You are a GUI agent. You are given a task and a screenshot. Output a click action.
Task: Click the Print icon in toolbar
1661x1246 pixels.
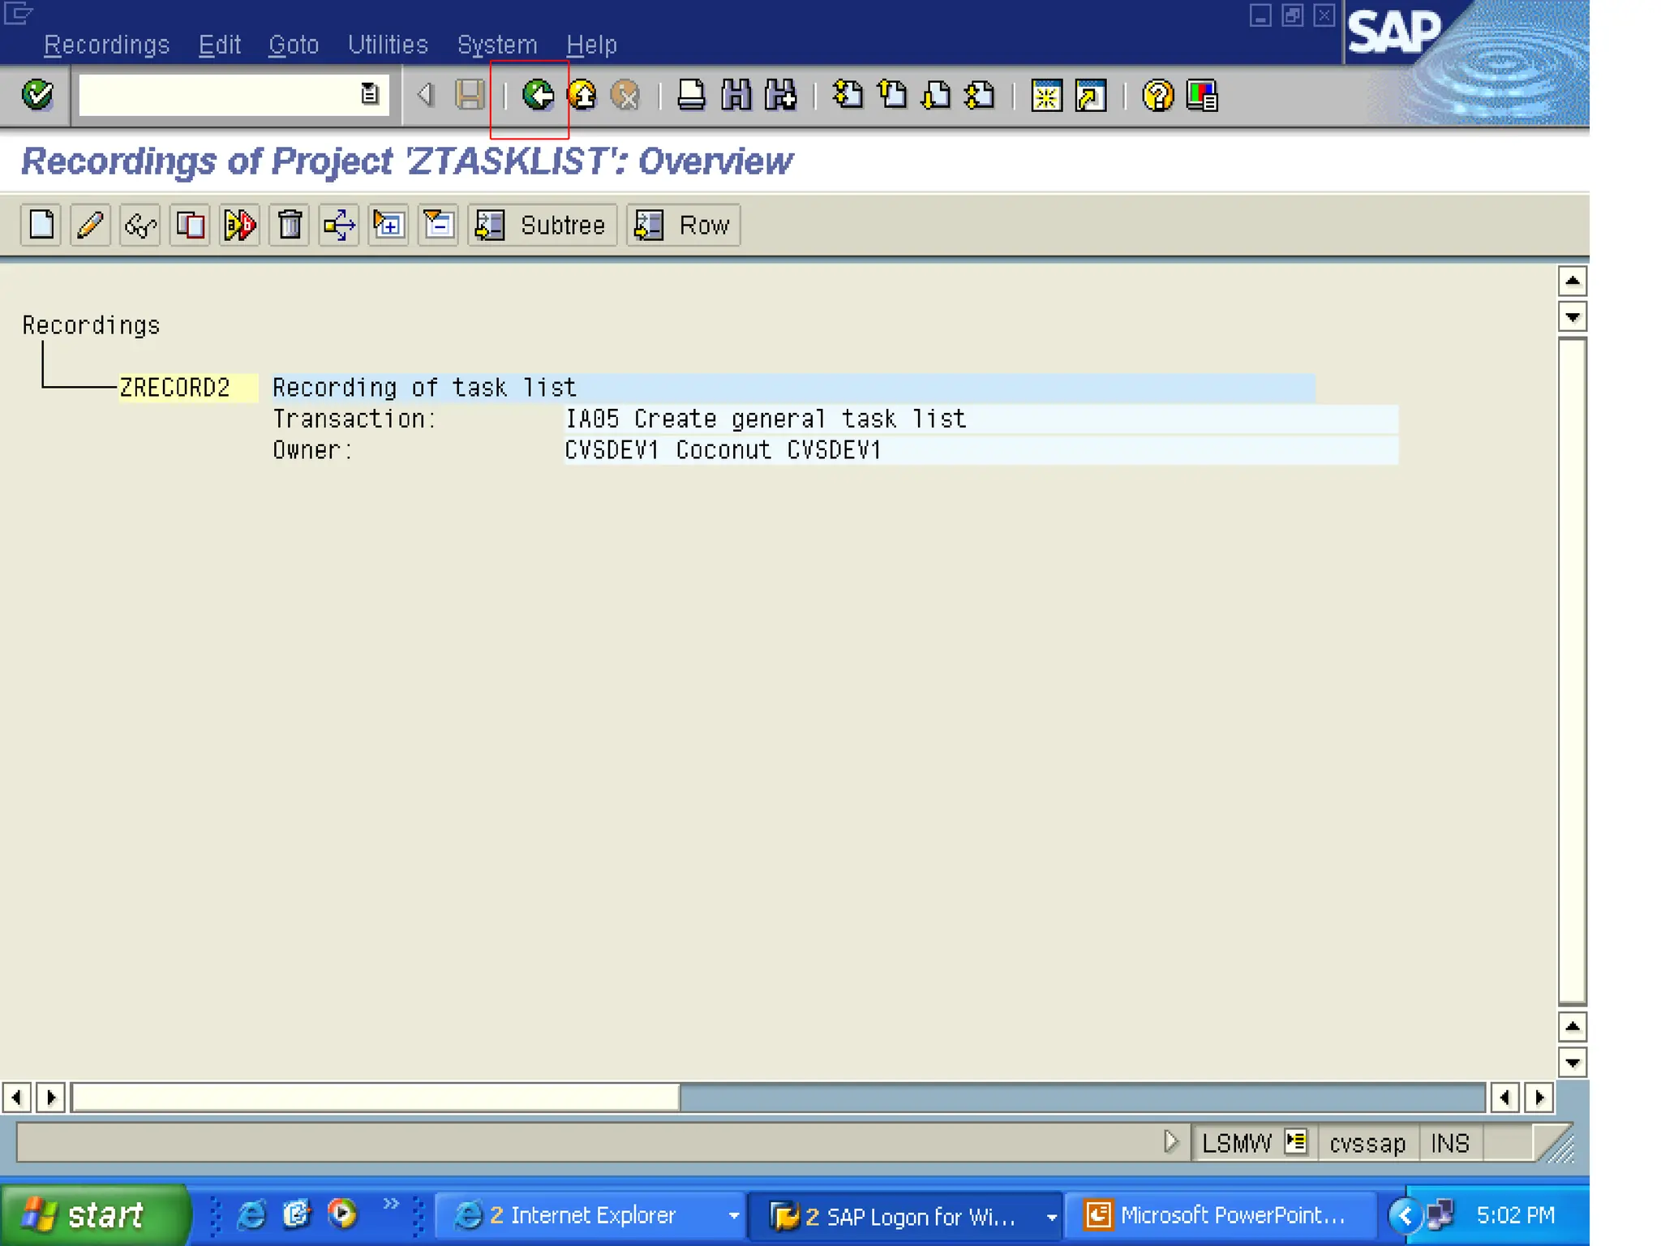[x=690, y=96]
